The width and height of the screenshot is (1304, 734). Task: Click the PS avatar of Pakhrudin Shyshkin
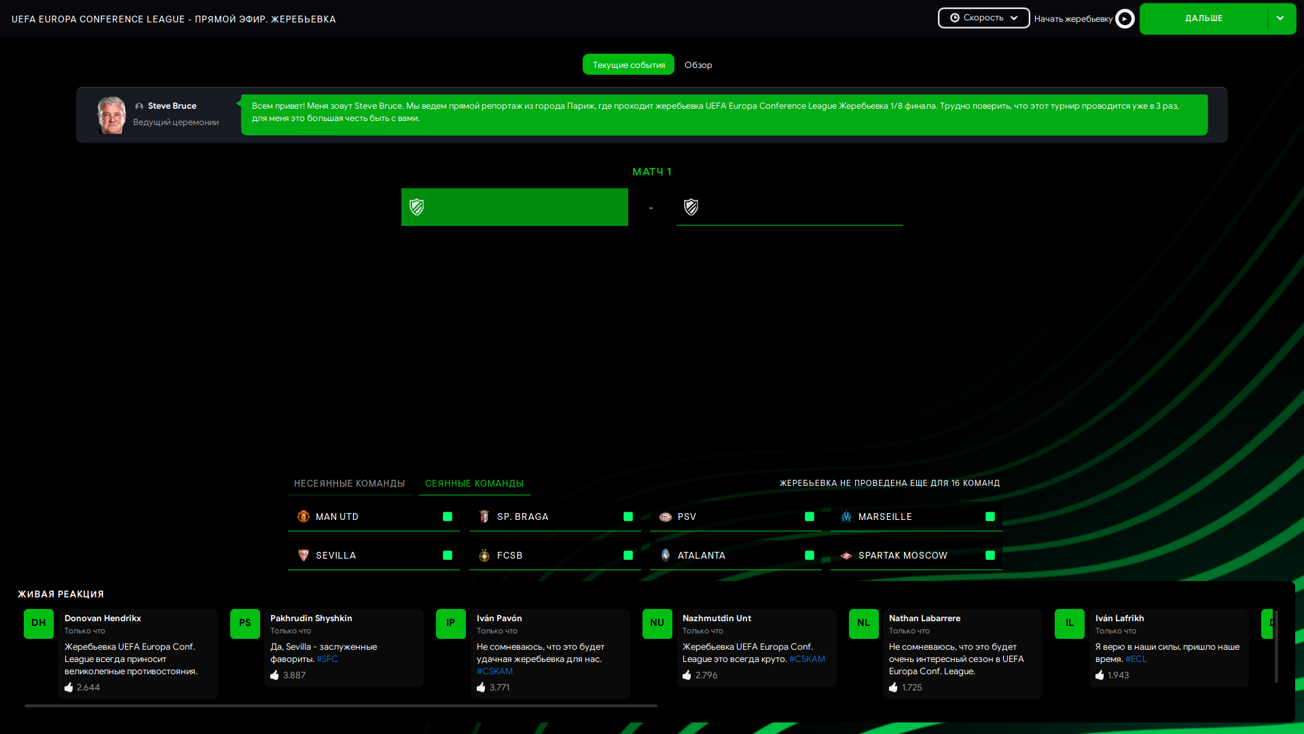click(x=245, y=623)
